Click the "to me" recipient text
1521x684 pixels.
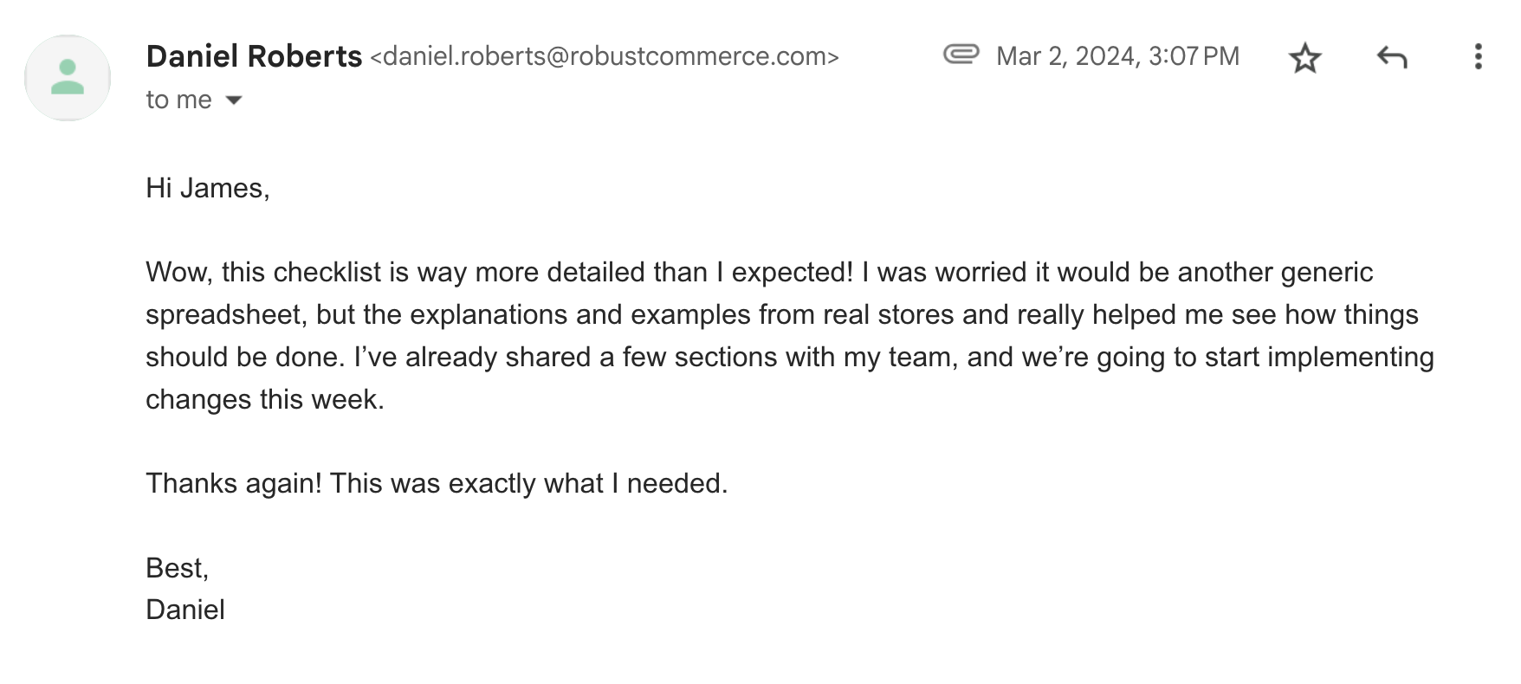[178, 100]
